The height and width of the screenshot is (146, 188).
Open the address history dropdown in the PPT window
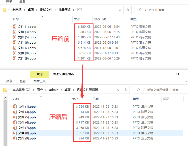tap(120, 10)
